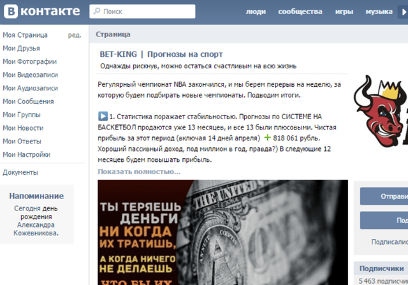
Task: Open музыка in the top navigation
Action: click(x=379, y=11)
